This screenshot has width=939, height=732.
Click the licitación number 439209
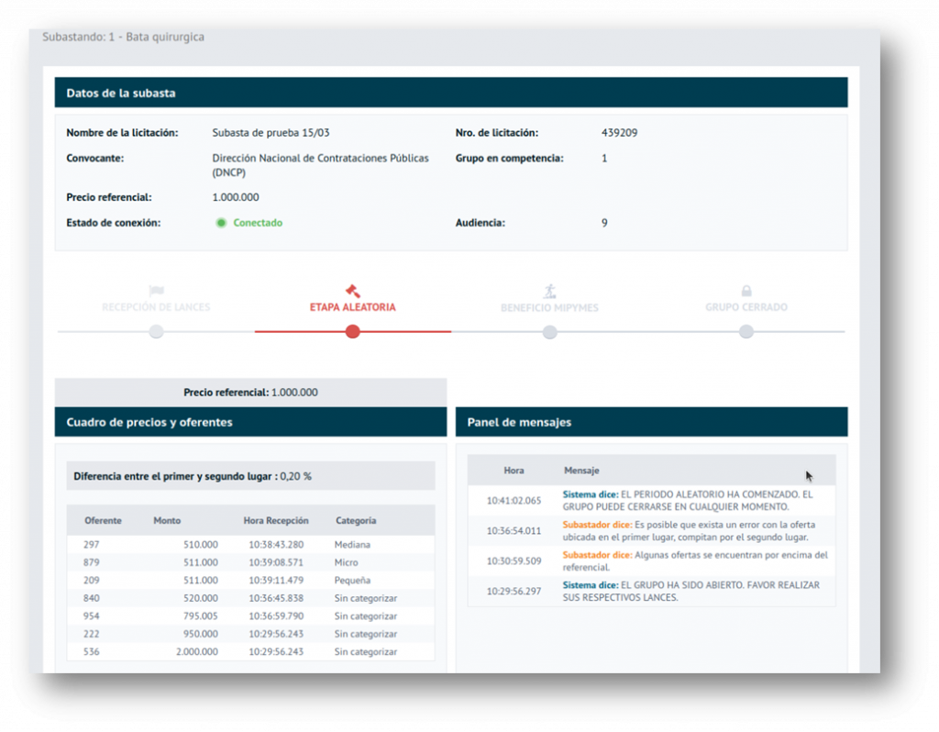coord(619,133)
